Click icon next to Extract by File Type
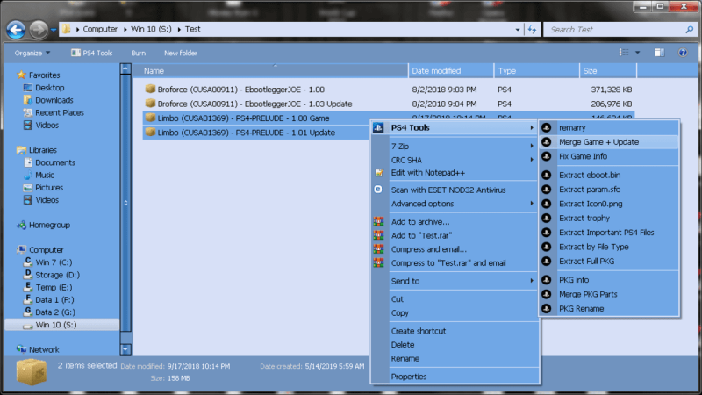The width and height of the screenshot is (702, 395). (546, 247)
